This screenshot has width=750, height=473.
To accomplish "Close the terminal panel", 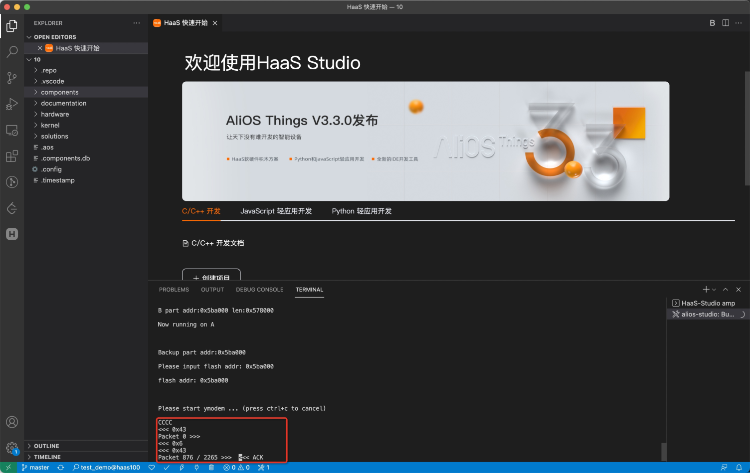I will point(739,290).
